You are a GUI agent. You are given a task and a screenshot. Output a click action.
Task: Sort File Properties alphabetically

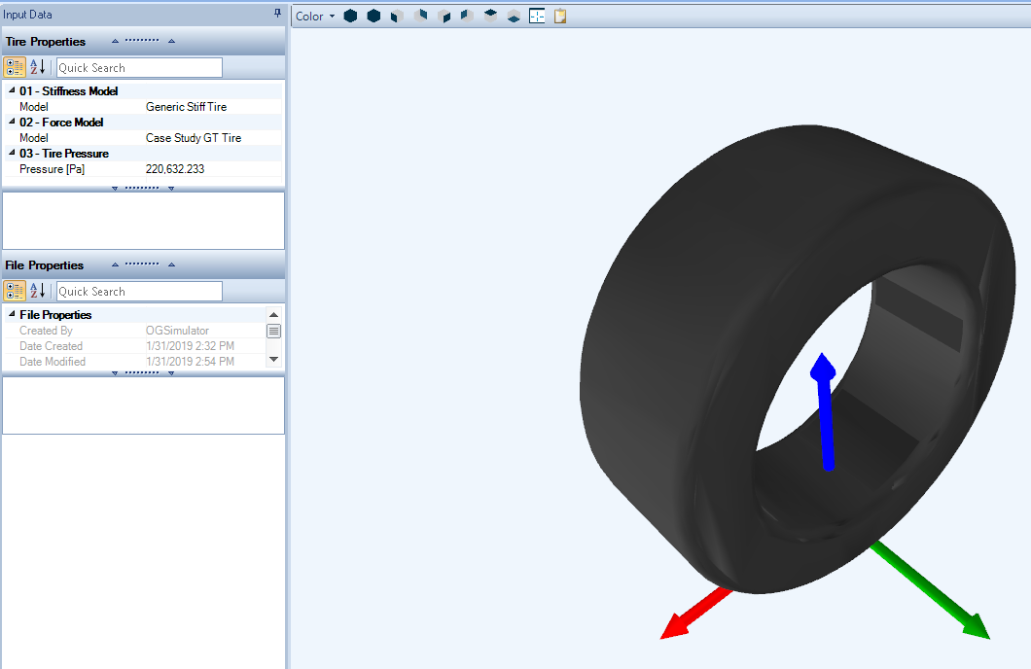click(x=38, y=291)
